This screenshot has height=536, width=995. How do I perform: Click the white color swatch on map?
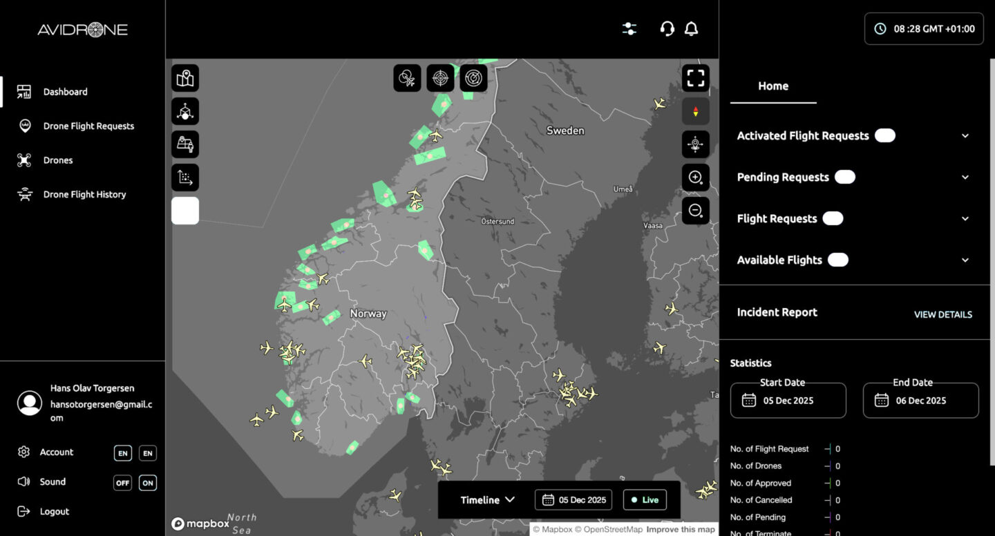tap(185, 211)
